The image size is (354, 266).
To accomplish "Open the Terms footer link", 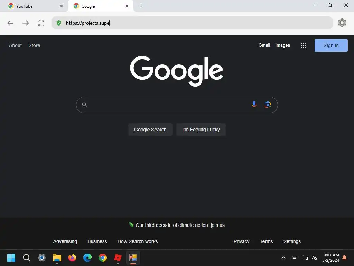I will [267, 241].
